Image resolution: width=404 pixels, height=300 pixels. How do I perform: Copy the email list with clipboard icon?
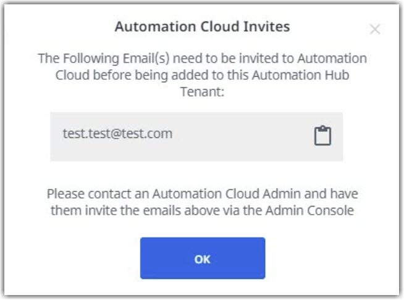[x=322, y=135]
